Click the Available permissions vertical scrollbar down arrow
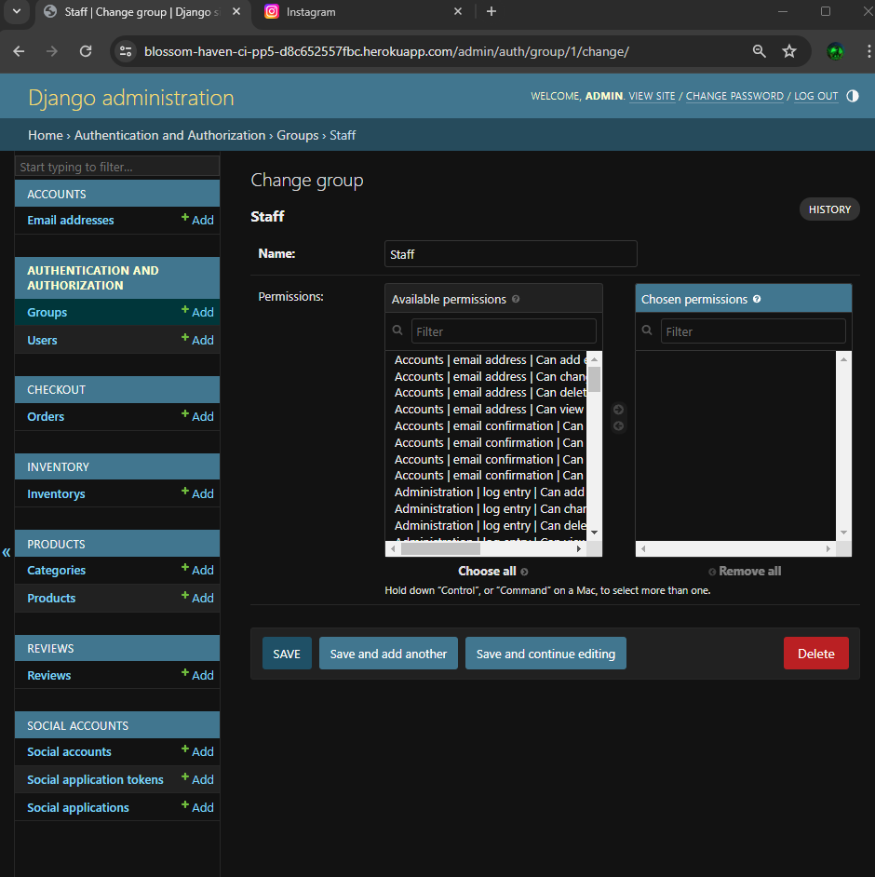875x877 pixels. point(594,533)
